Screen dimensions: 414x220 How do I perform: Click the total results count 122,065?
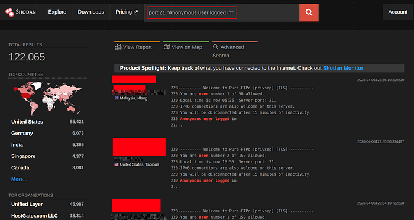point(27,57)
